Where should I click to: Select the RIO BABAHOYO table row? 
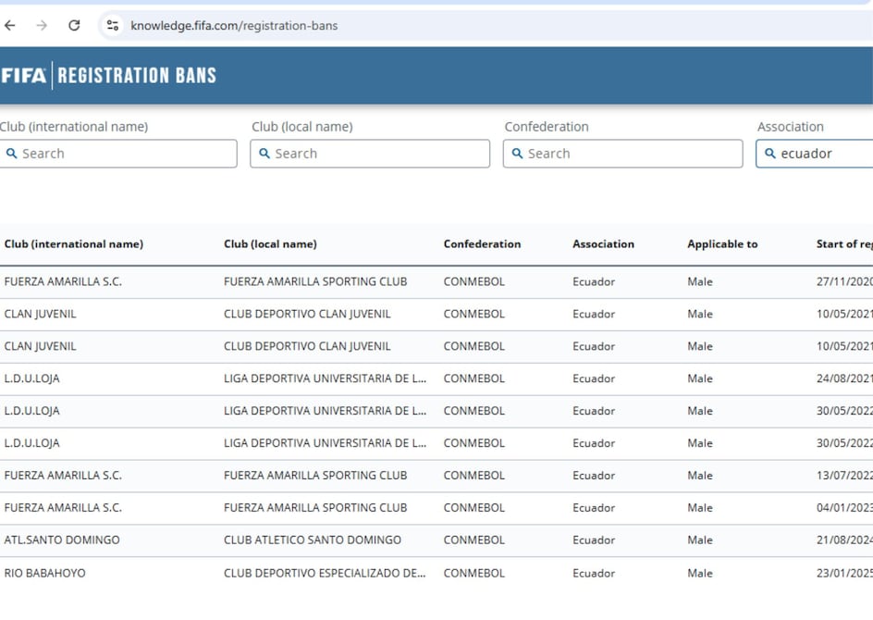click(45, 573)
